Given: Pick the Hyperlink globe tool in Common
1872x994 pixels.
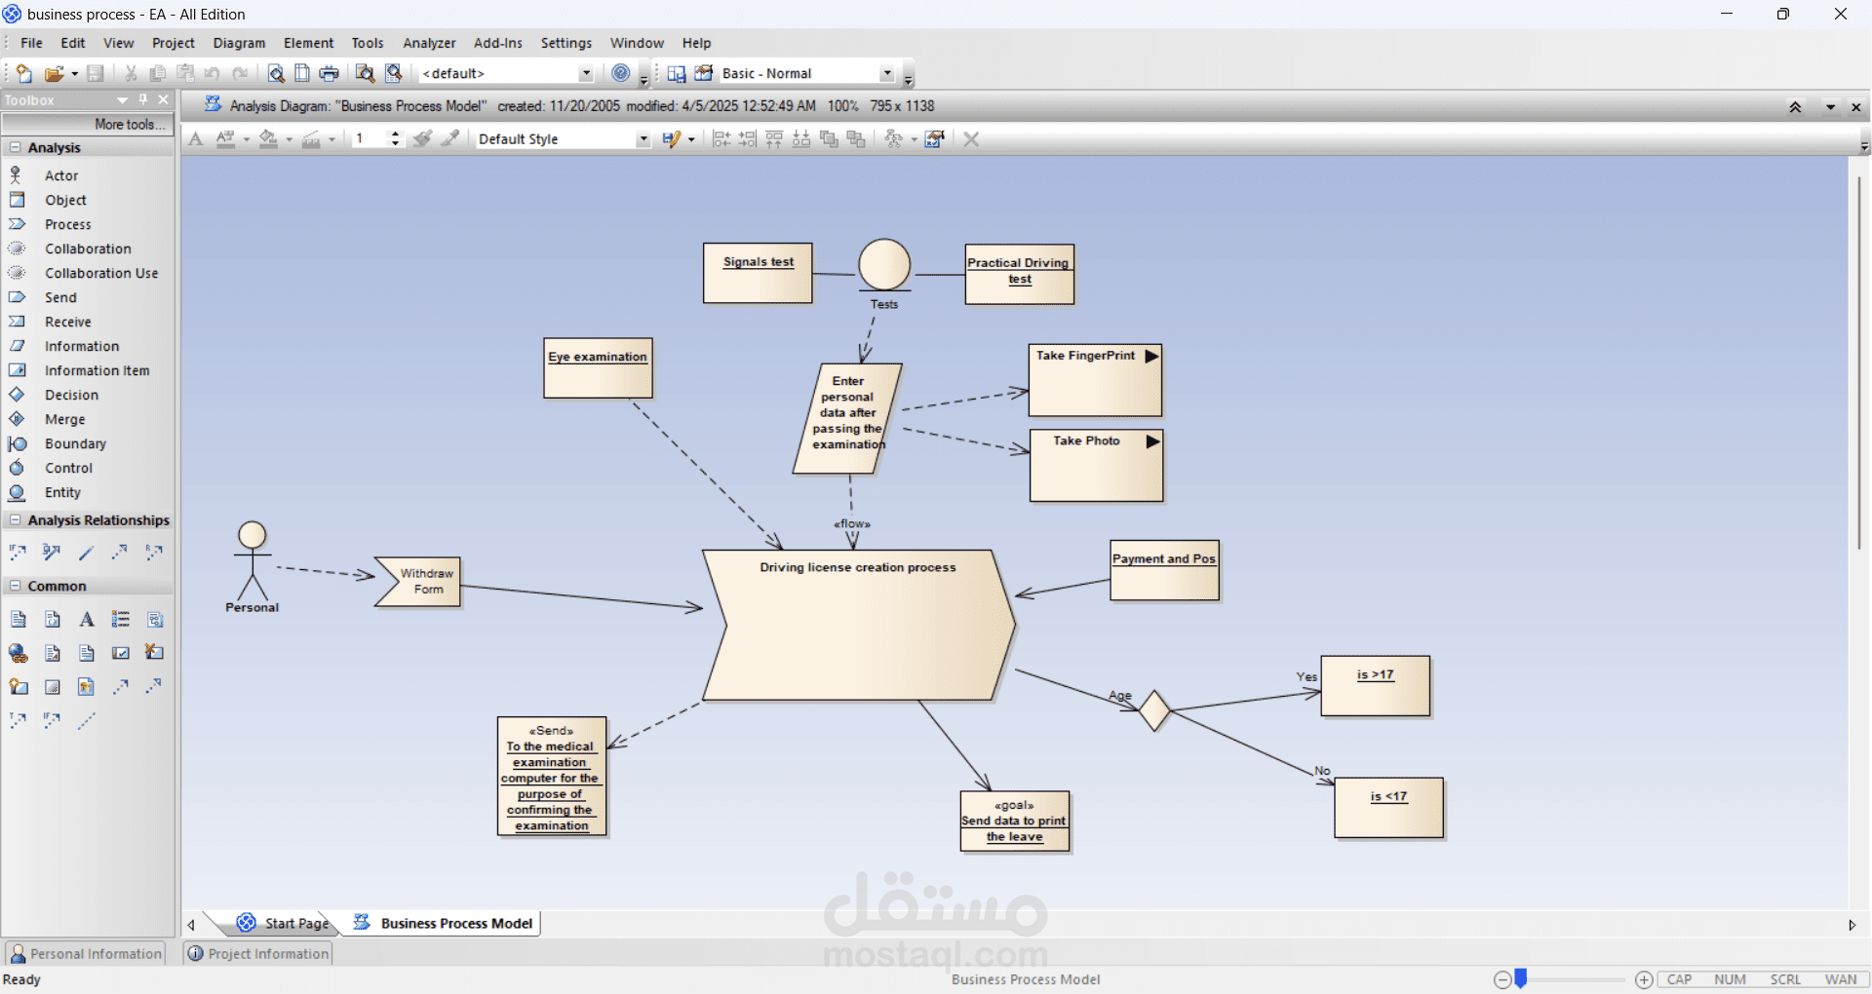Looking at the screenshot, I should (19, 653).
